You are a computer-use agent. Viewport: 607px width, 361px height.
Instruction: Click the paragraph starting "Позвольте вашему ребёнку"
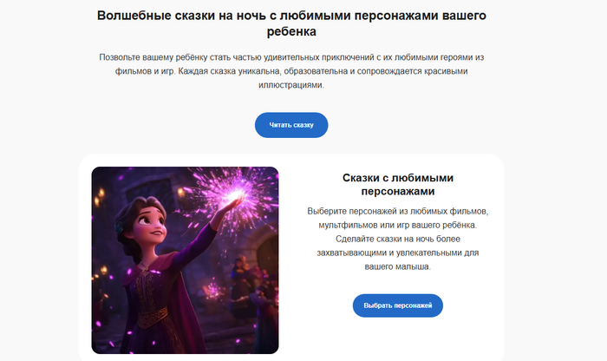[x=291, y=71]
